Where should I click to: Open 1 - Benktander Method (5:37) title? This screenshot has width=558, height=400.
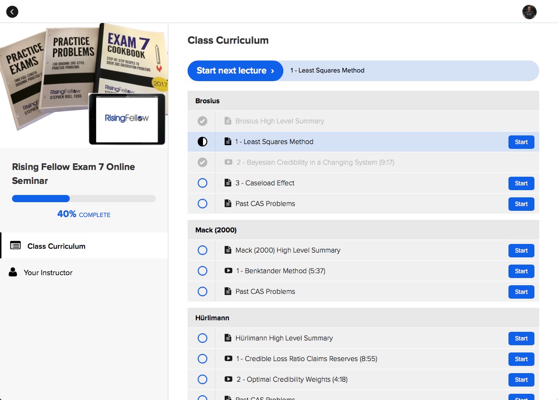280,270
